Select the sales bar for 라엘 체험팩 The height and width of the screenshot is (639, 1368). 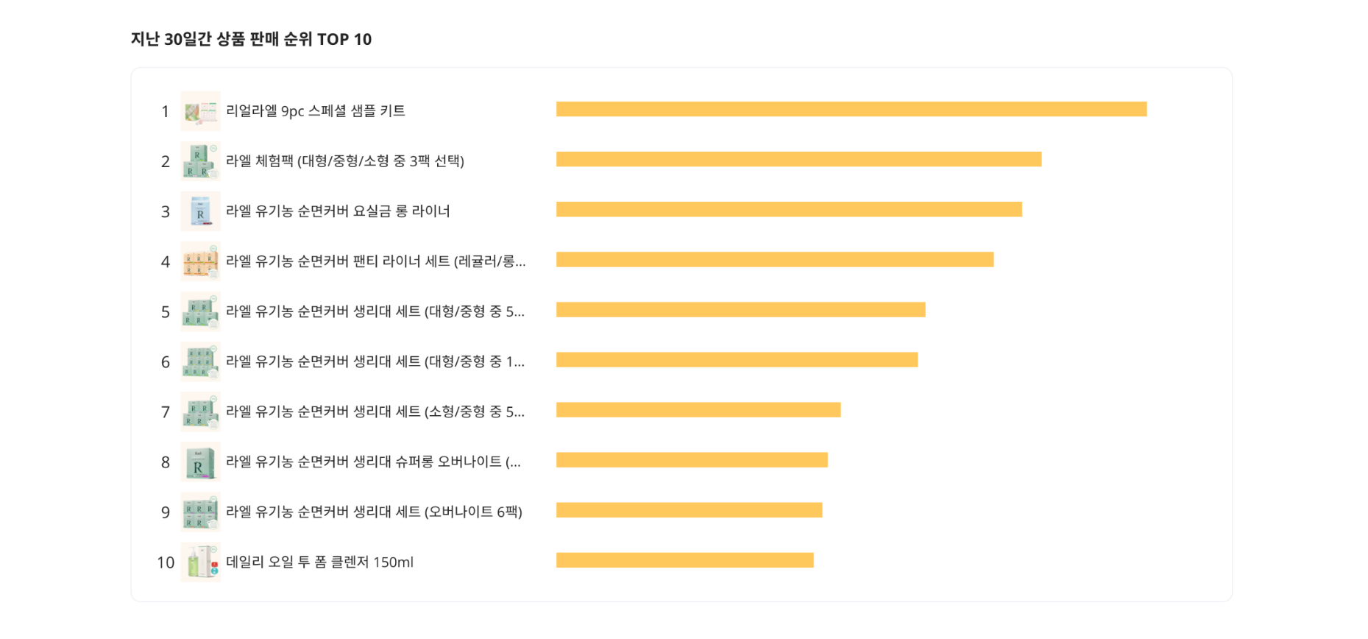coord(799,159)
